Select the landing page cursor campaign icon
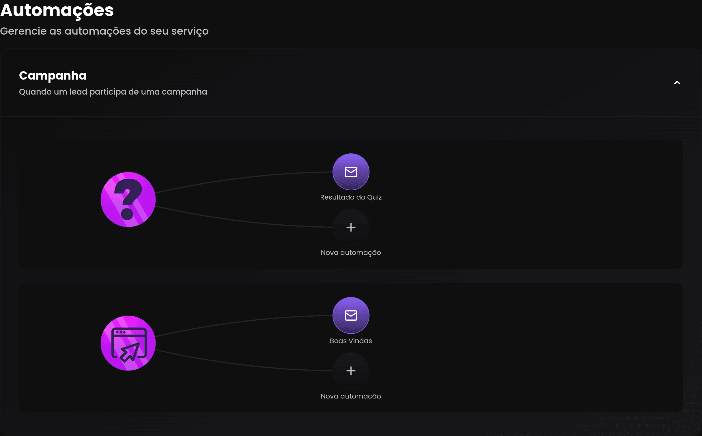This screenshot has height=436, width=702. click(x=128, y=343)
